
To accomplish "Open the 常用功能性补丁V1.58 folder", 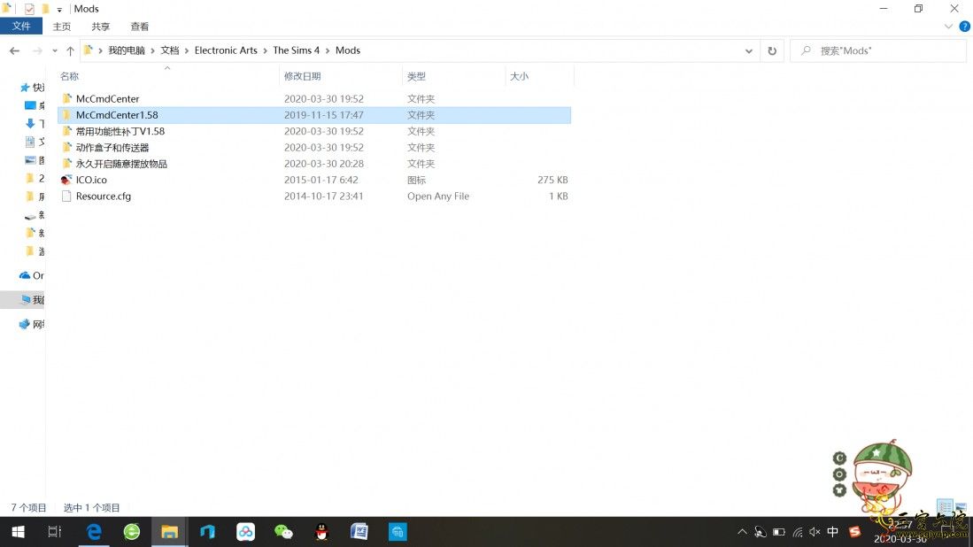I will [120, 131].
